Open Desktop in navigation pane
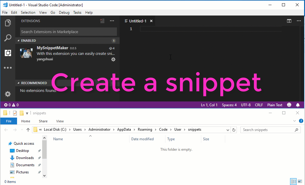 coord(22,151)
